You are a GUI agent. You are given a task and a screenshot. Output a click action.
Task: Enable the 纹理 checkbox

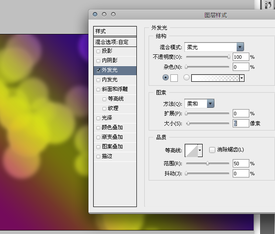pyautogui.click(x=104, y=109)
